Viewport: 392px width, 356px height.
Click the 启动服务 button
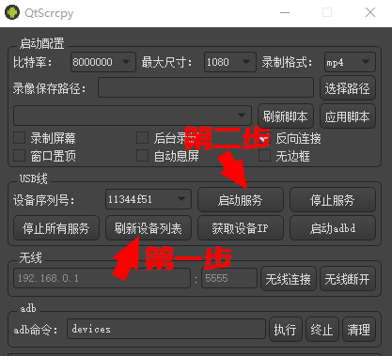coord(241,200)
